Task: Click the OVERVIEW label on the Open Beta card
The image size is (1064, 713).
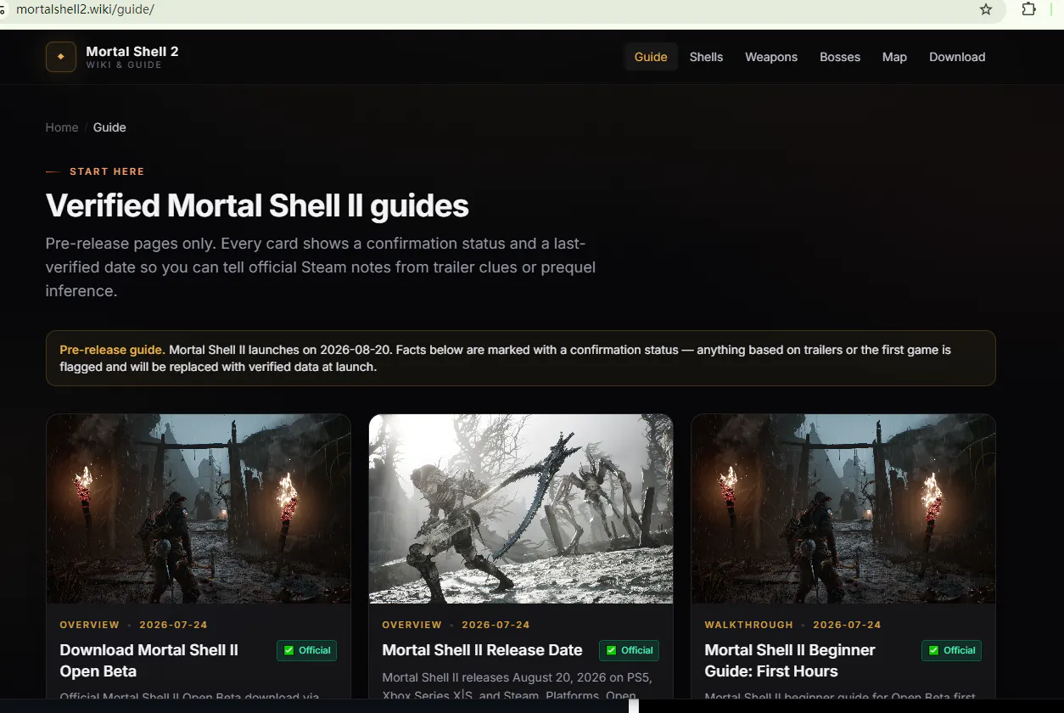Action: (x=89, y=625)
